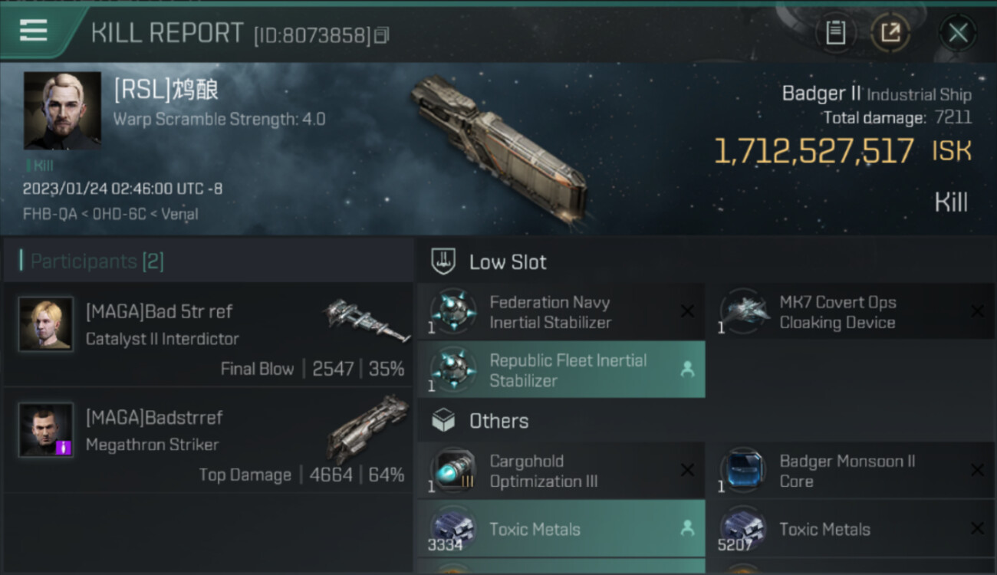This screenshot has height=575, width=997.
Task: Open Bad 5tr ref pilot portrait
Action: 46,324
